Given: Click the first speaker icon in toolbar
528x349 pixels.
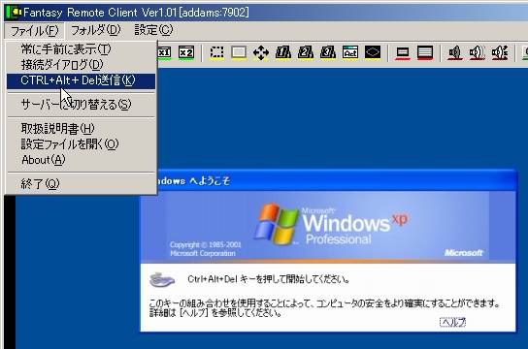Looking at the screenshot, I should coord(455,52).
